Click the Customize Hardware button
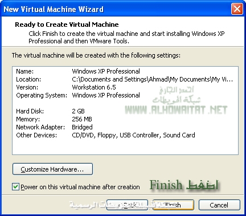246x216 pixels. [x=52, y=169]
